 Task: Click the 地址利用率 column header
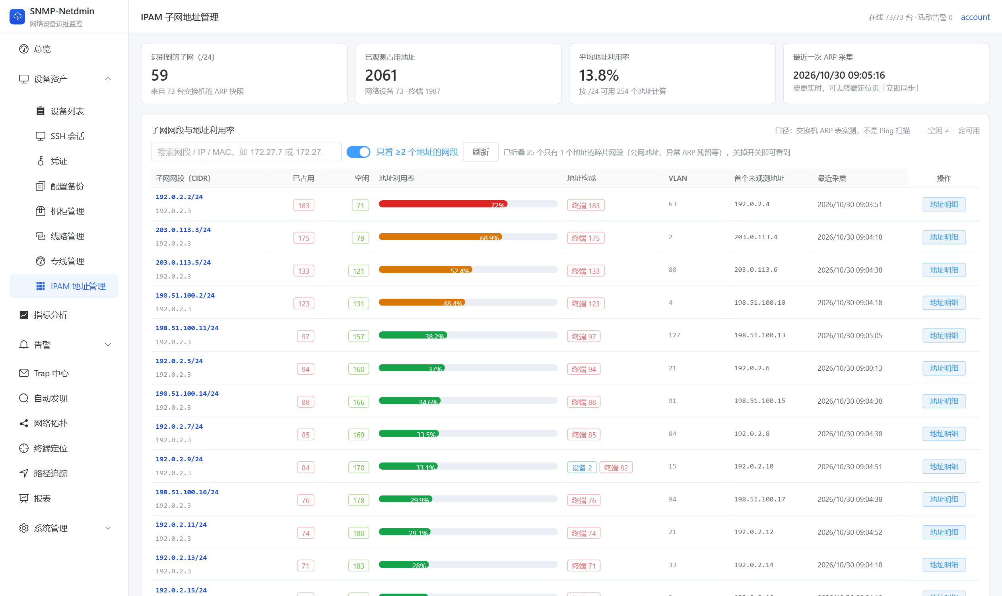tap(396, 178)
